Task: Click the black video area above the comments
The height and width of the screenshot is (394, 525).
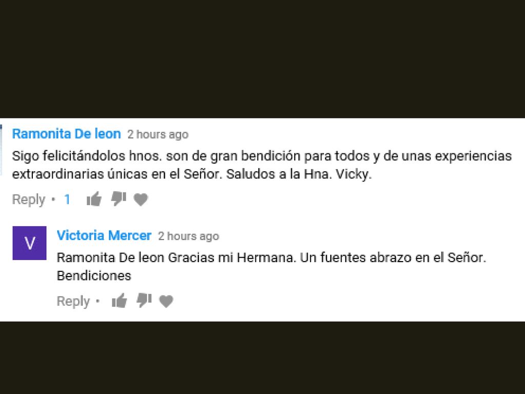Action: click(x=262, y=58)
